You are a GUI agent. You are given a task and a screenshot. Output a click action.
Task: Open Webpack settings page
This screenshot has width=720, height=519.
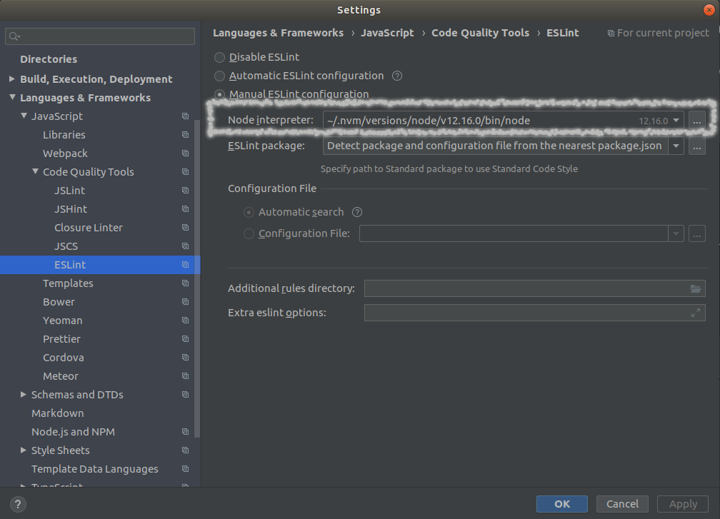pos(65,153)
